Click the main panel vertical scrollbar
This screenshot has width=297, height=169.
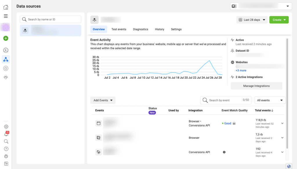287,93
